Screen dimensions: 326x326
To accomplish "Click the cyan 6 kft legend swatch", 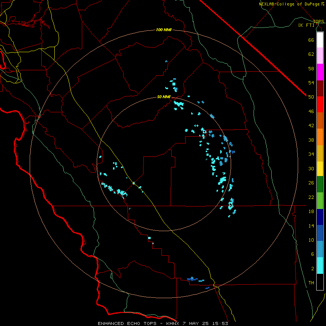I will coord(320,266).
